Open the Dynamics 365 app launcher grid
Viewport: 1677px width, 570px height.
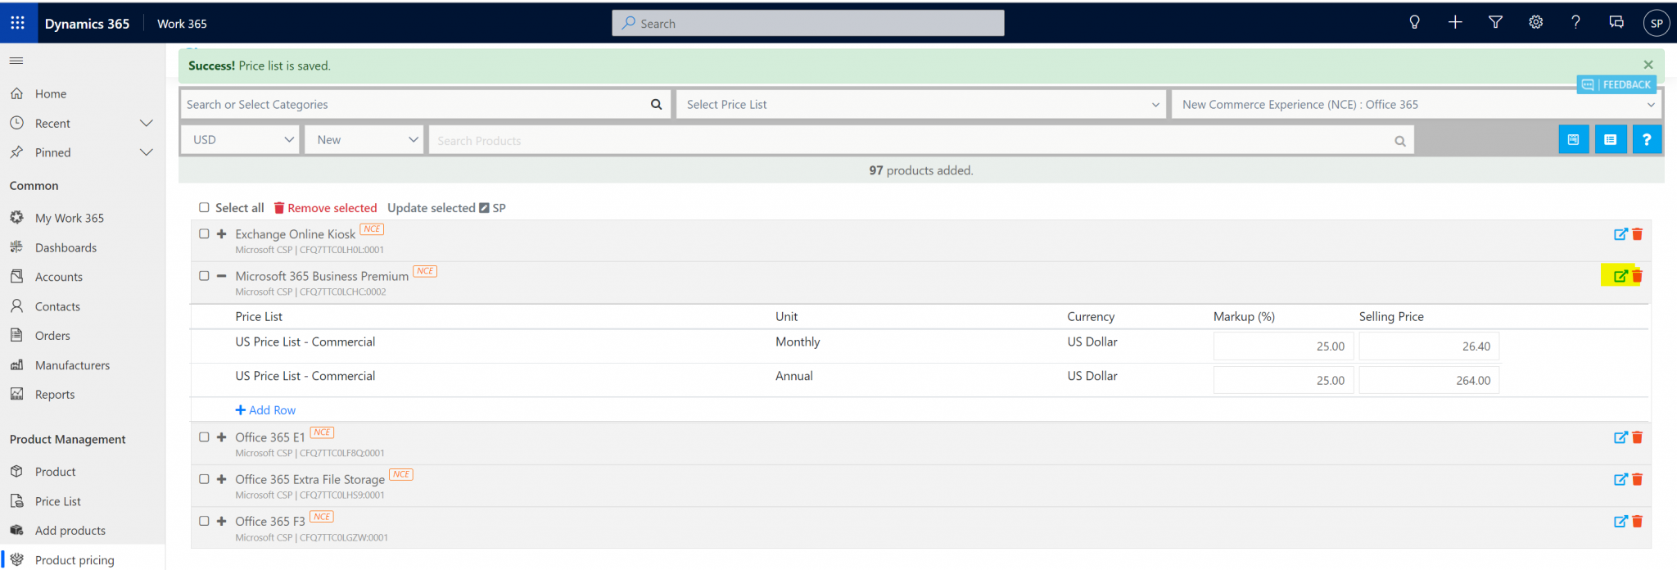pos(17,23)
